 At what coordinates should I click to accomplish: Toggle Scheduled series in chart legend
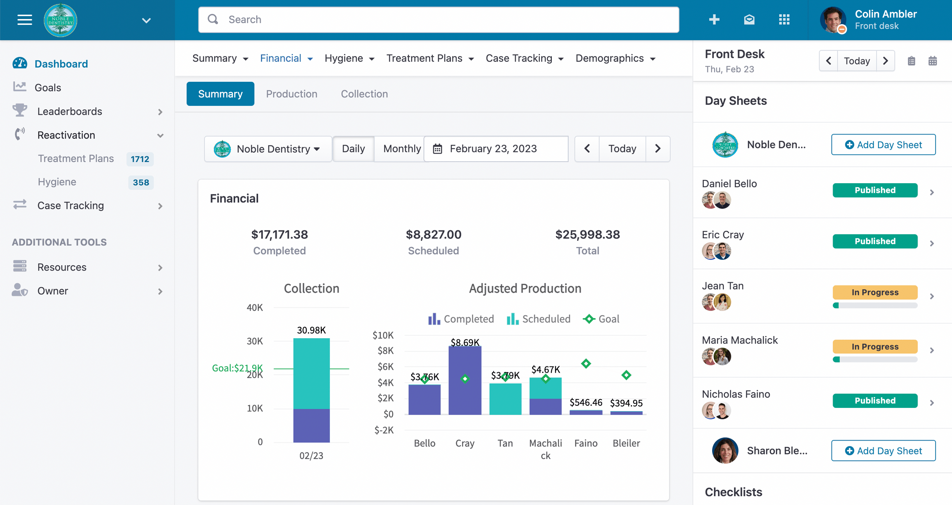538,319
